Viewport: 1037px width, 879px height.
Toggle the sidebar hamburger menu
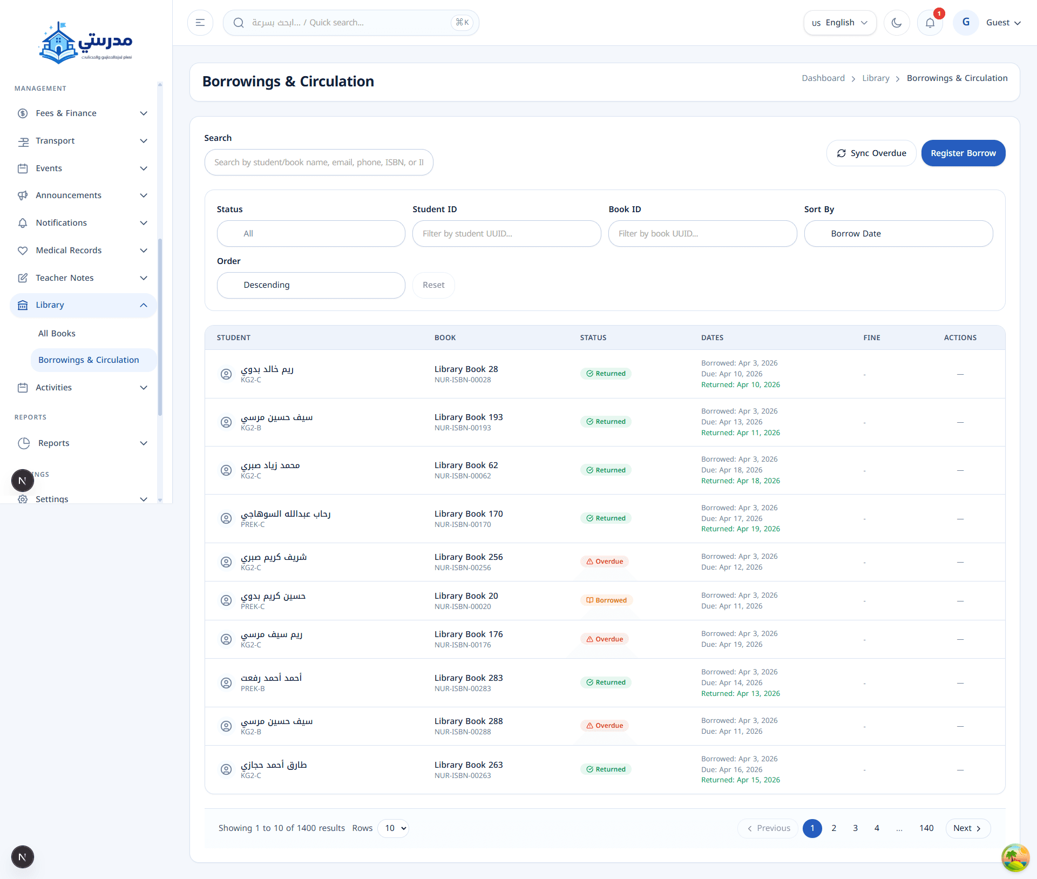200,23
